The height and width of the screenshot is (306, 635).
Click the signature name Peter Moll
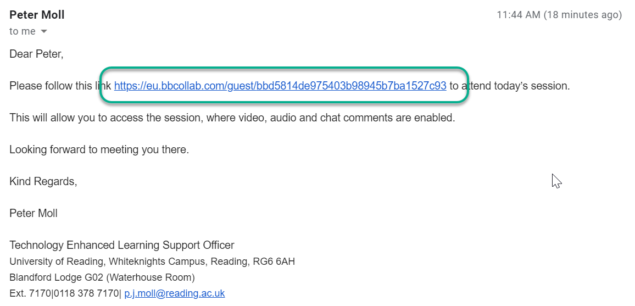pos(33,213)
